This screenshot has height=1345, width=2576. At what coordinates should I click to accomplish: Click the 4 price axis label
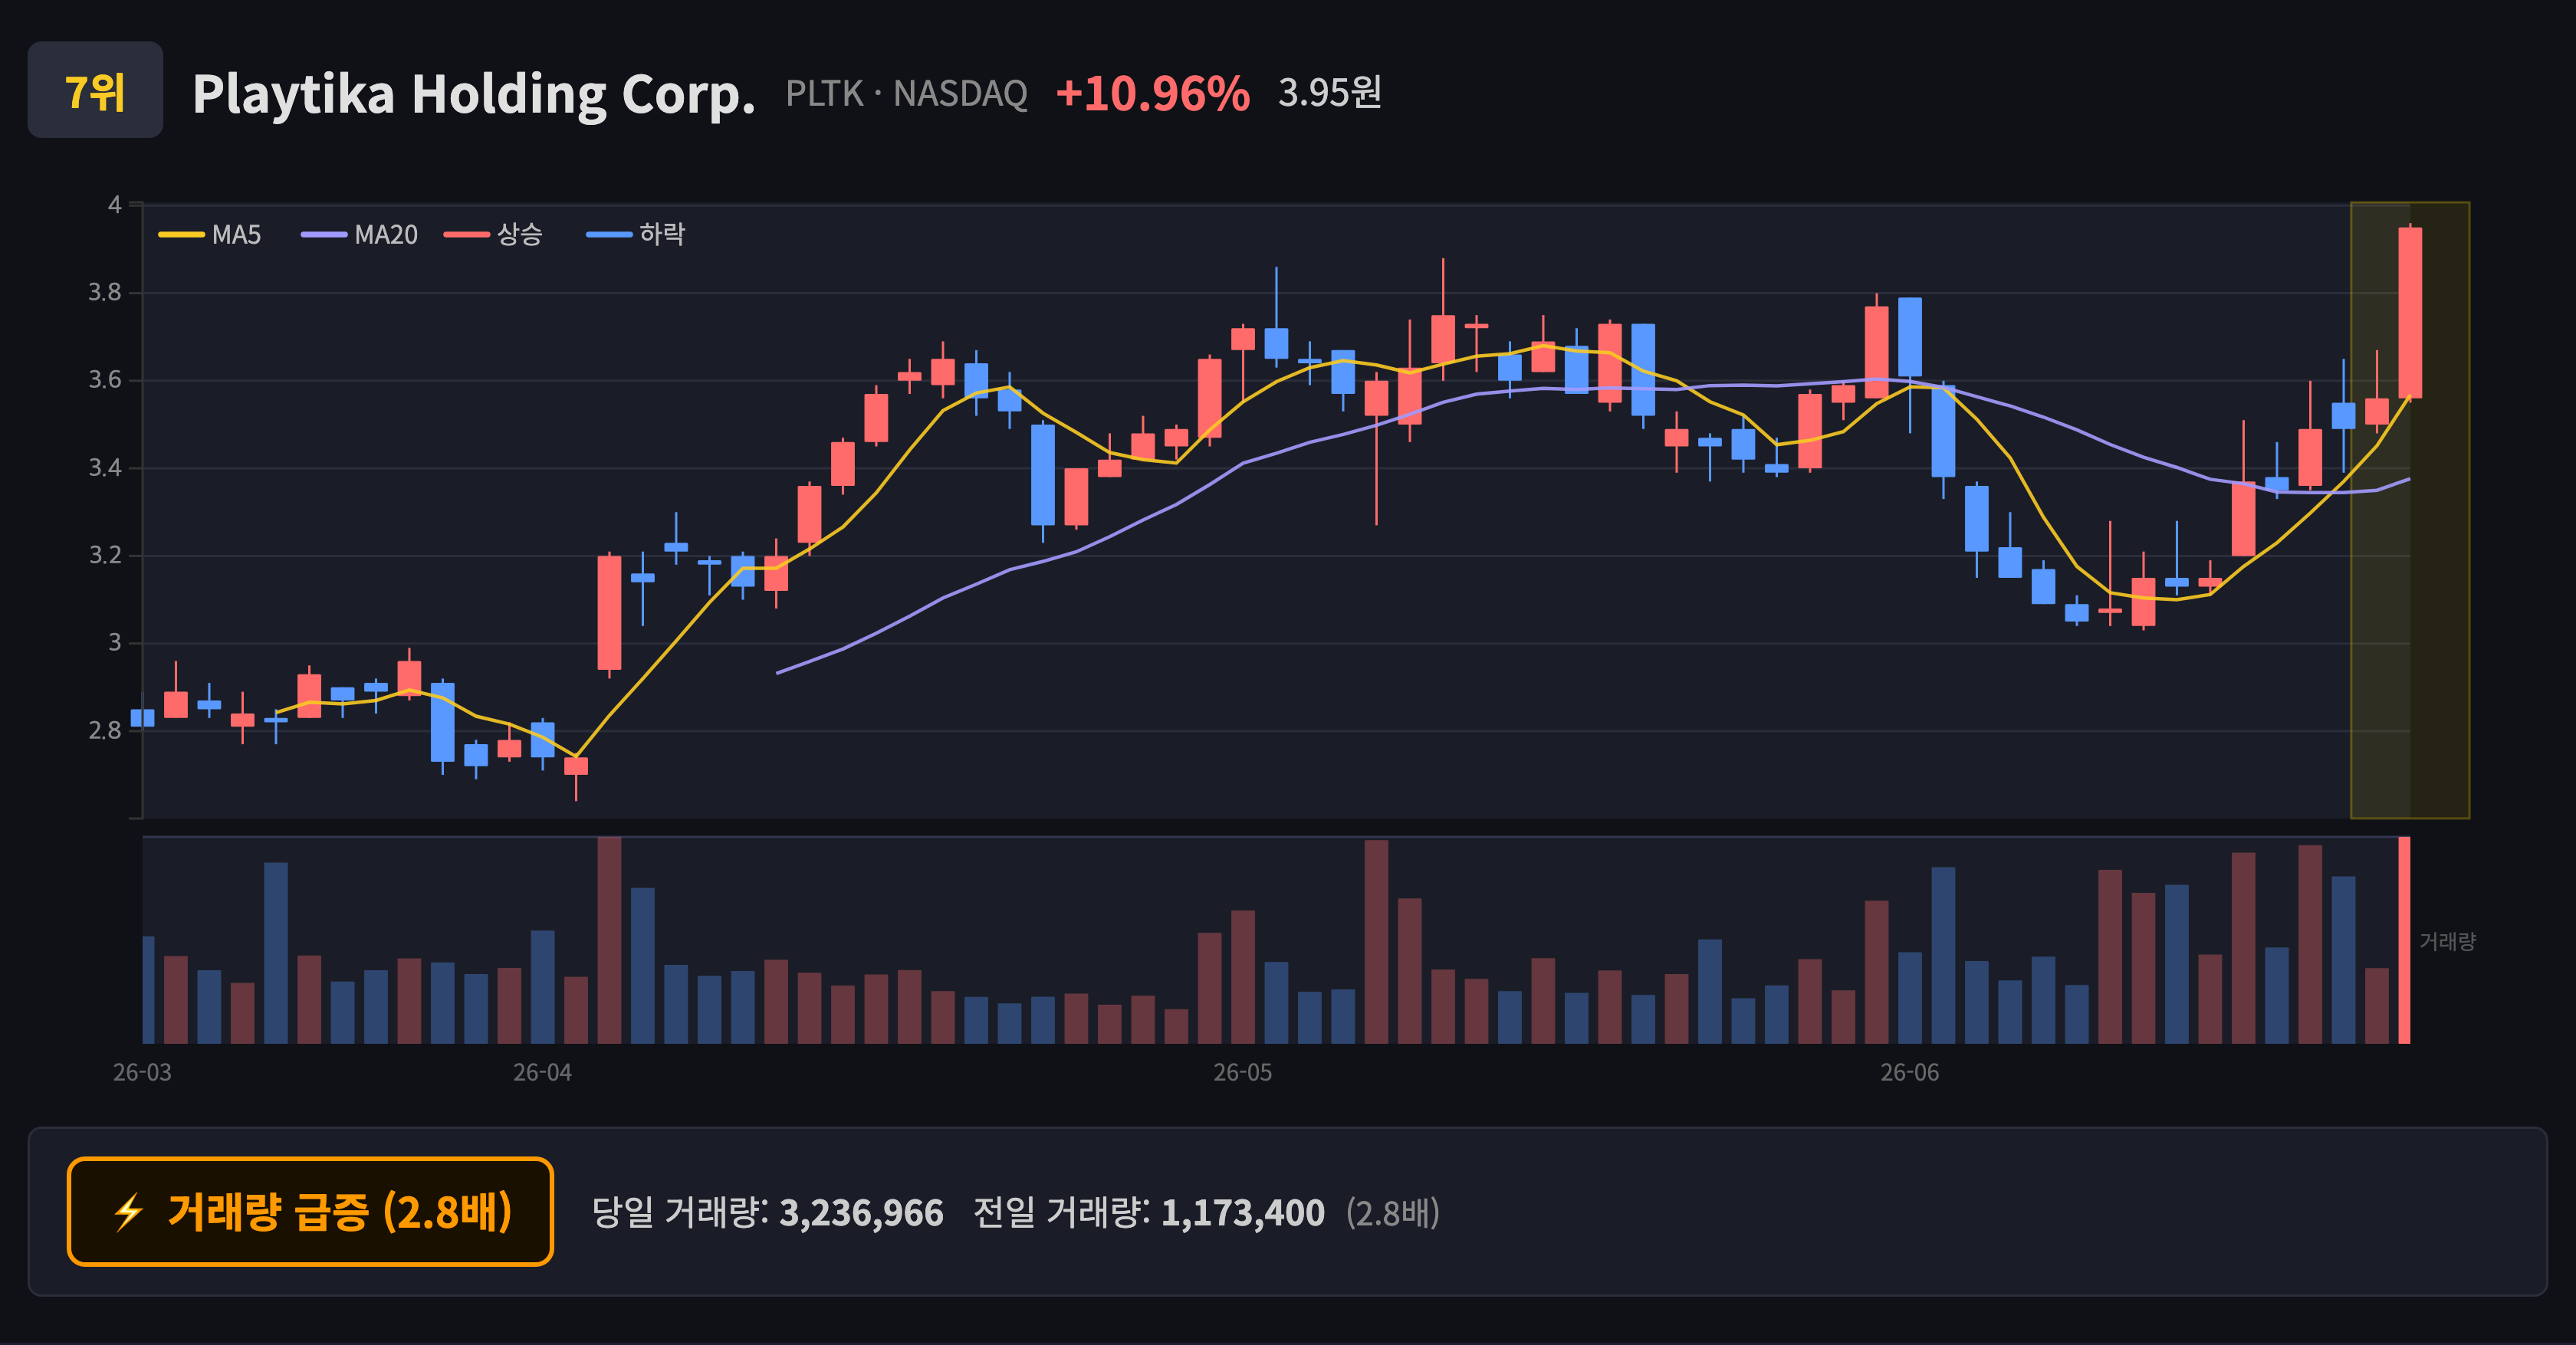(115, 205)
